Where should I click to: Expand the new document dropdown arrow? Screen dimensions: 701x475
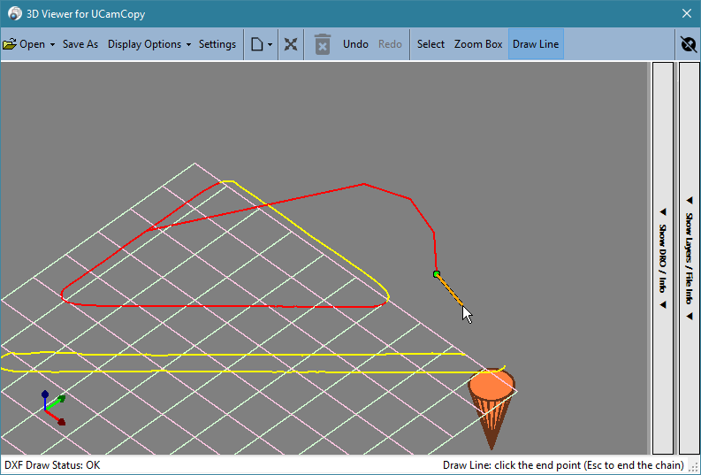click(270, 44)
